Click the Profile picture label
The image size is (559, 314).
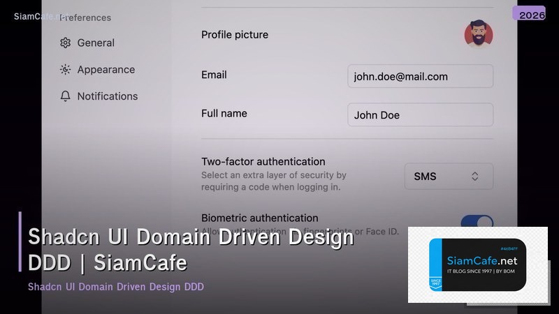coord(235,34)
